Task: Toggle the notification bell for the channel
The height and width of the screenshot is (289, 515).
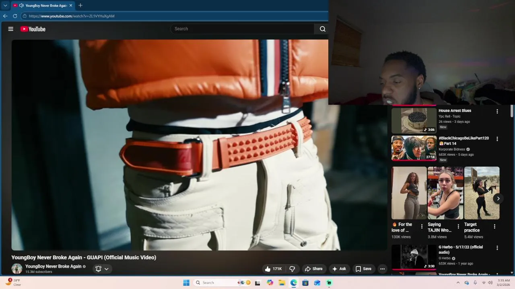Action: [98, 269]
